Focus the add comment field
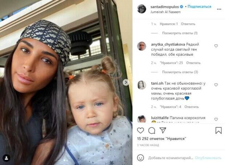The width and height of the screenshot is (225, 165). pos(171,158)
